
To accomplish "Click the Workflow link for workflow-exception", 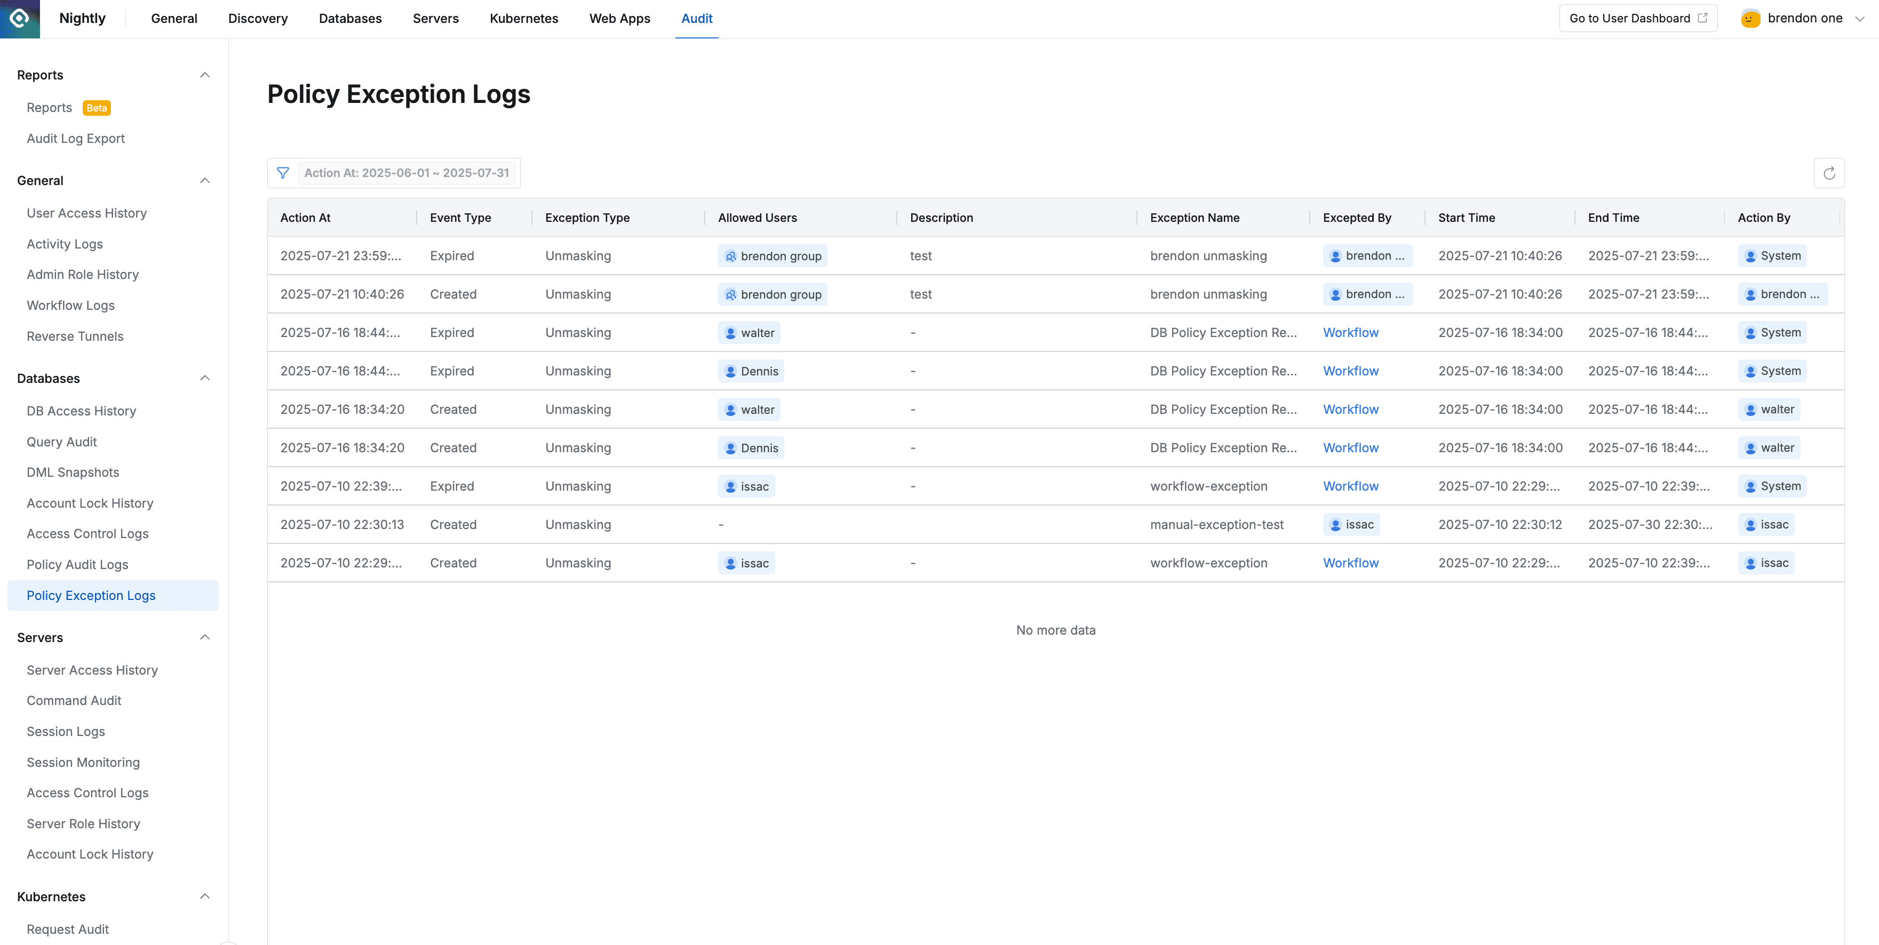I will pyautogui.click(x=1350, y=486).
